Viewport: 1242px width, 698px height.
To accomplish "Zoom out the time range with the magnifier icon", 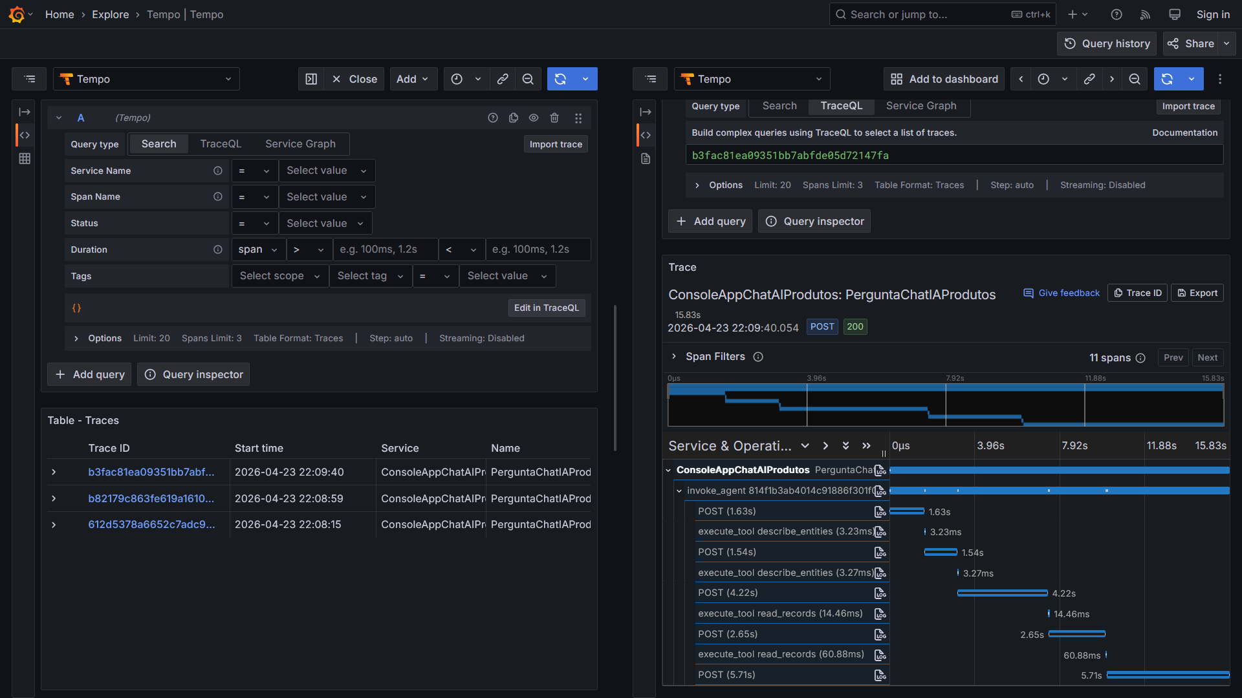I will 528,79.
